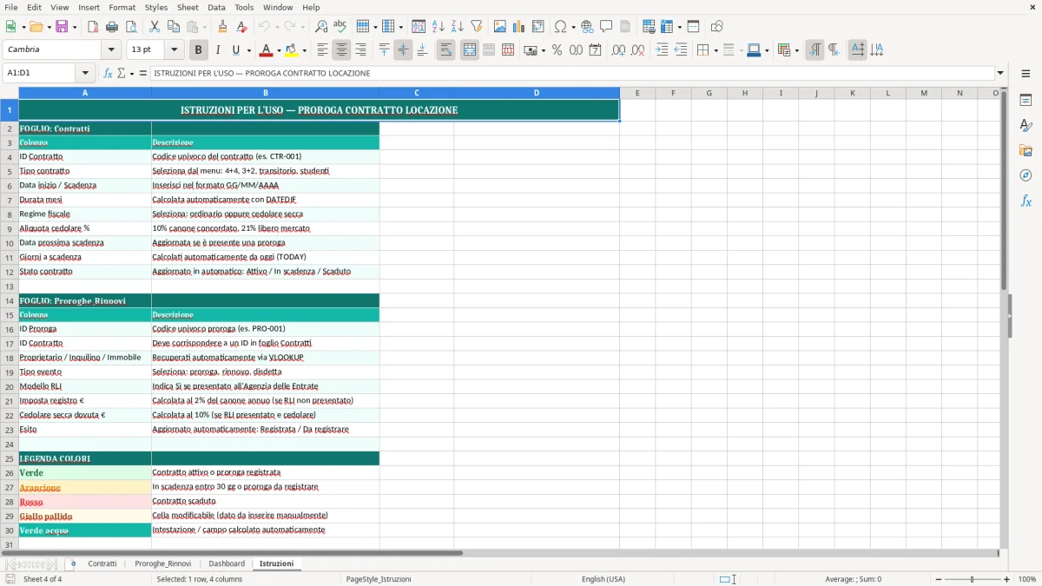Switch to the Proroghe_Rinnovi sheet tab
The width and height of the screenshot is (1042, 586).
click(163, 563)
